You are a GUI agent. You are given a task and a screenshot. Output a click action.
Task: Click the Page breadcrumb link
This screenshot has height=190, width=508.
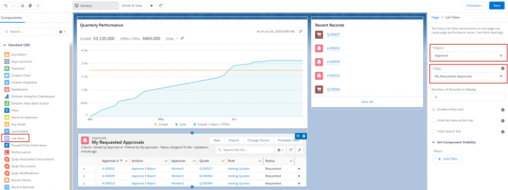click(435, 17)
